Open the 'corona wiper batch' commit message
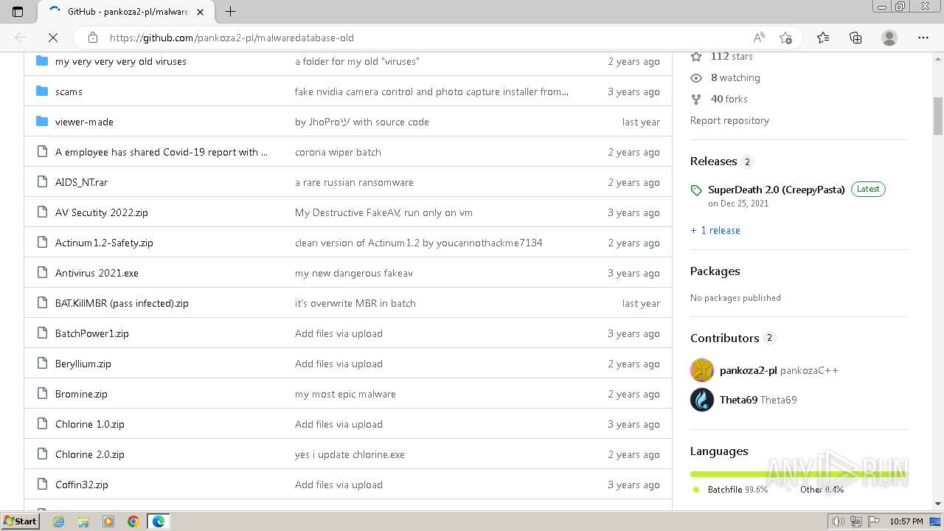Screen dimensions: 944x531 pos(338,152)
